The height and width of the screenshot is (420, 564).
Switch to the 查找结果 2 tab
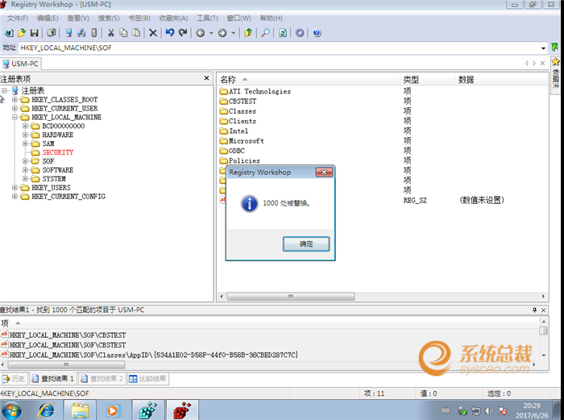(102, 379)
